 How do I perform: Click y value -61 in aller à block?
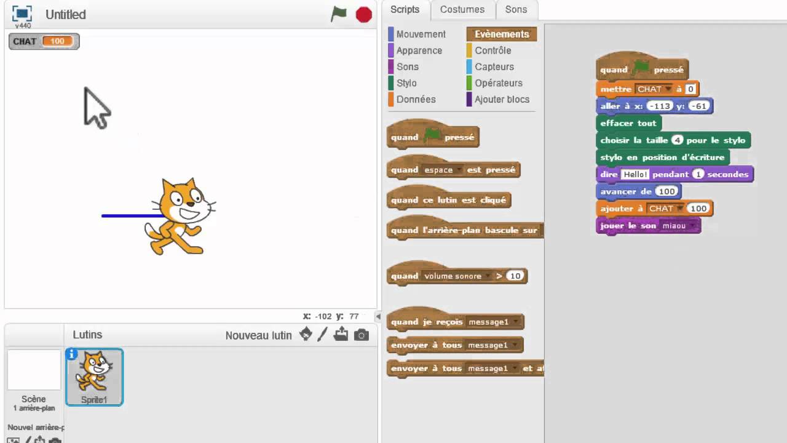pyautogui.click(x=698, y=106)
